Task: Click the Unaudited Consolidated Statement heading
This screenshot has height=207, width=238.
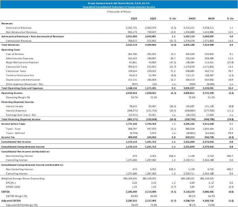Action: coord(119,7)
